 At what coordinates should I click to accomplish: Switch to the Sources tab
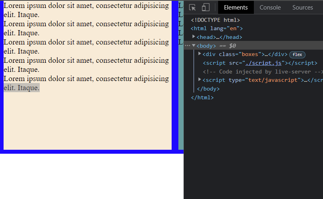click(x=303, y=8)
